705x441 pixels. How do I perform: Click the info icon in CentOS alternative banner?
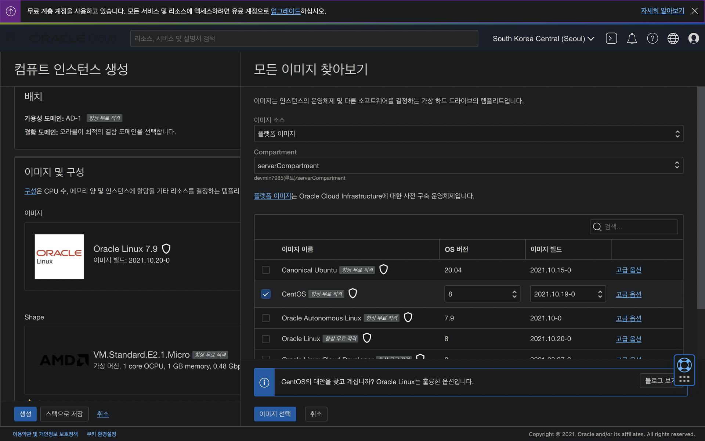click(x=264, y=382)
